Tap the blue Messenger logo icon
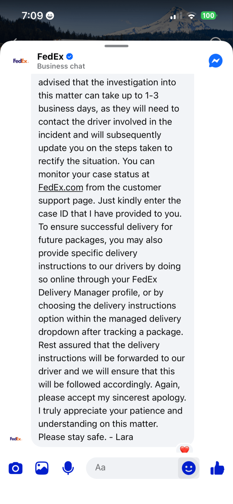 tap(215, 60)
